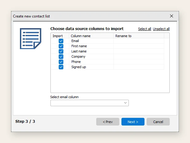Select the First name column name cell
This screenshot has width=190, height=143.
point(91,46)
